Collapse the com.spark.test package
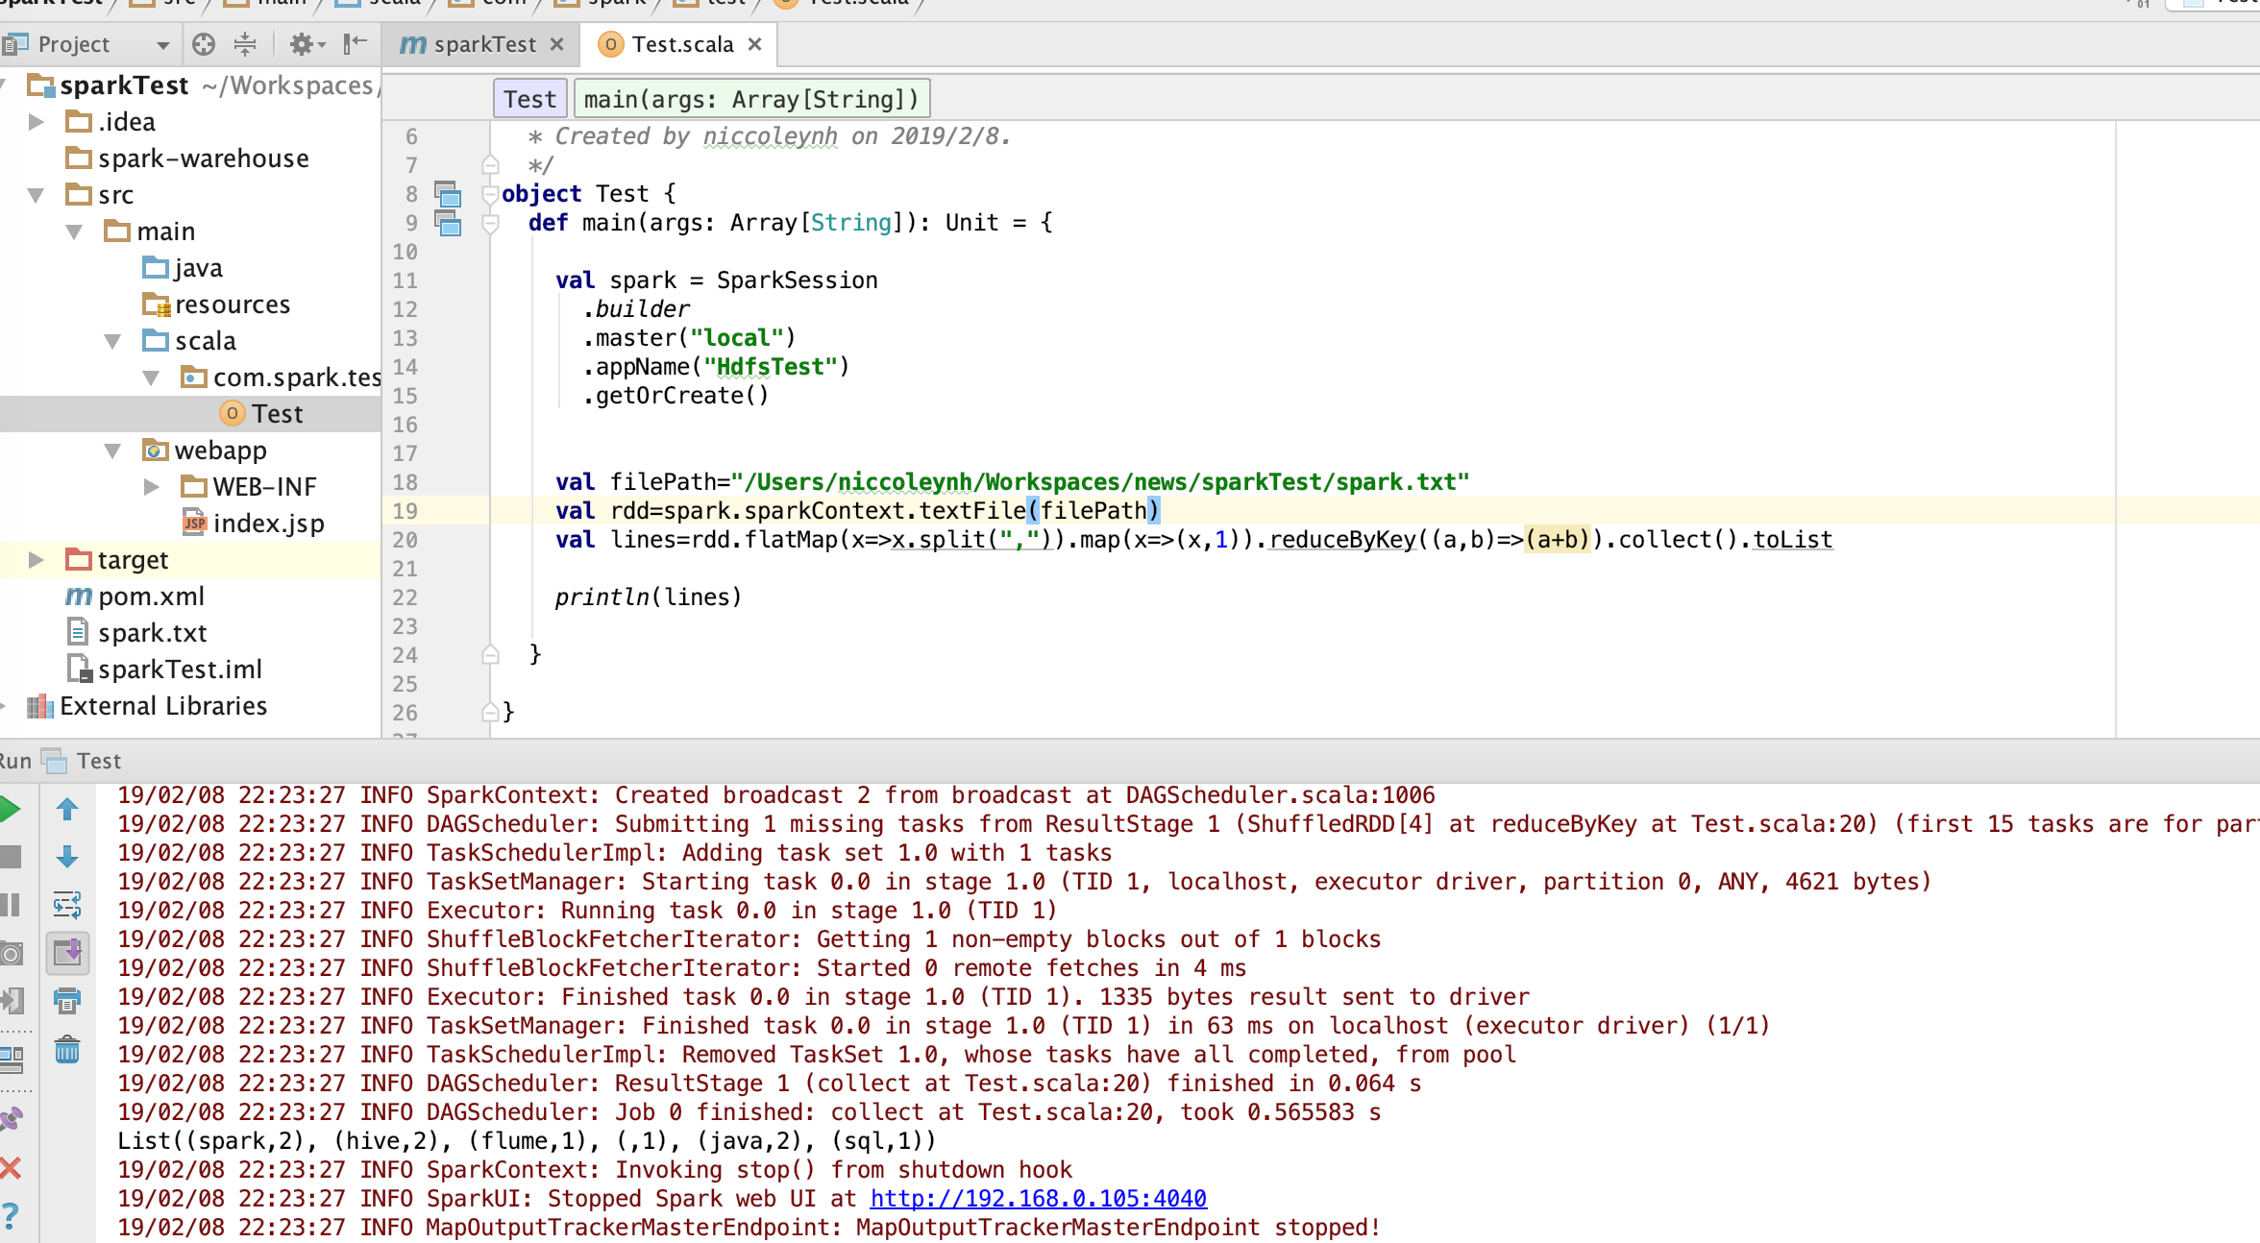The height and width of the screenshot is (1243, 2260). pos(151,378)
